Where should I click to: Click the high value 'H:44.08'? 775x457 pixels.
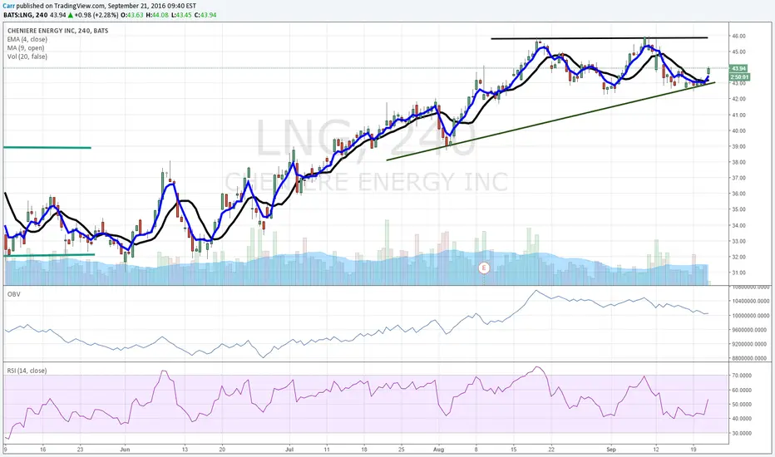157,15
